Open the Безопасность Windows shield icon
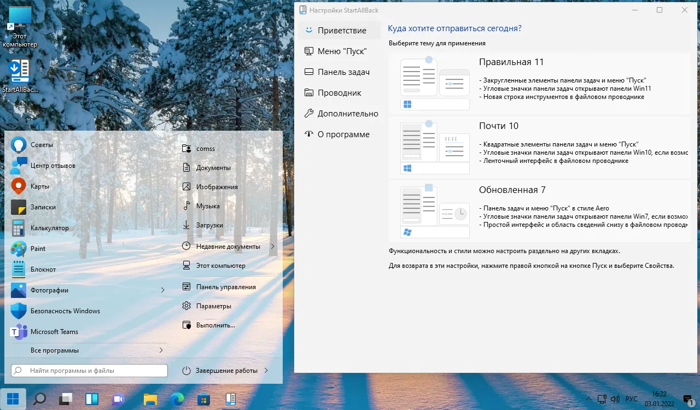700x410 pixels. [x=19, y=311]
